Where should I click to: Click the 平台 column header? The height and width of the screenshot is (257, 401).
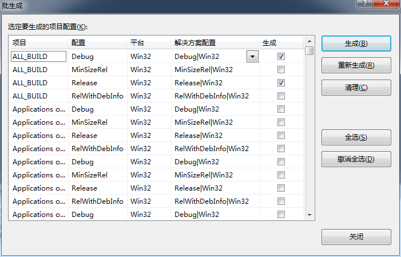click(x=149, y=42)
